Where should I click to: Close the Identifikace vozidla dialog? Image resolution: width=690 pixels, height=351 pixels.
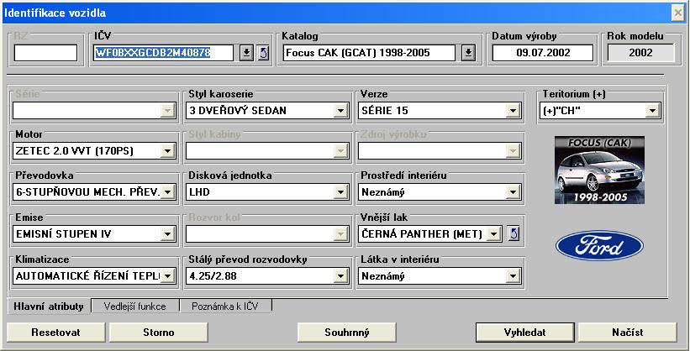(x=678, y=13)
